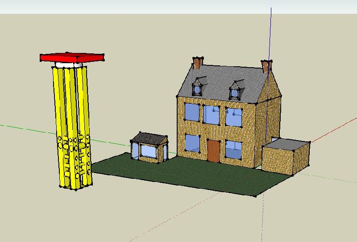Click the left dormer window on the roof
The height and width of the screenshot is (242, 357).
tap(197, 89)
